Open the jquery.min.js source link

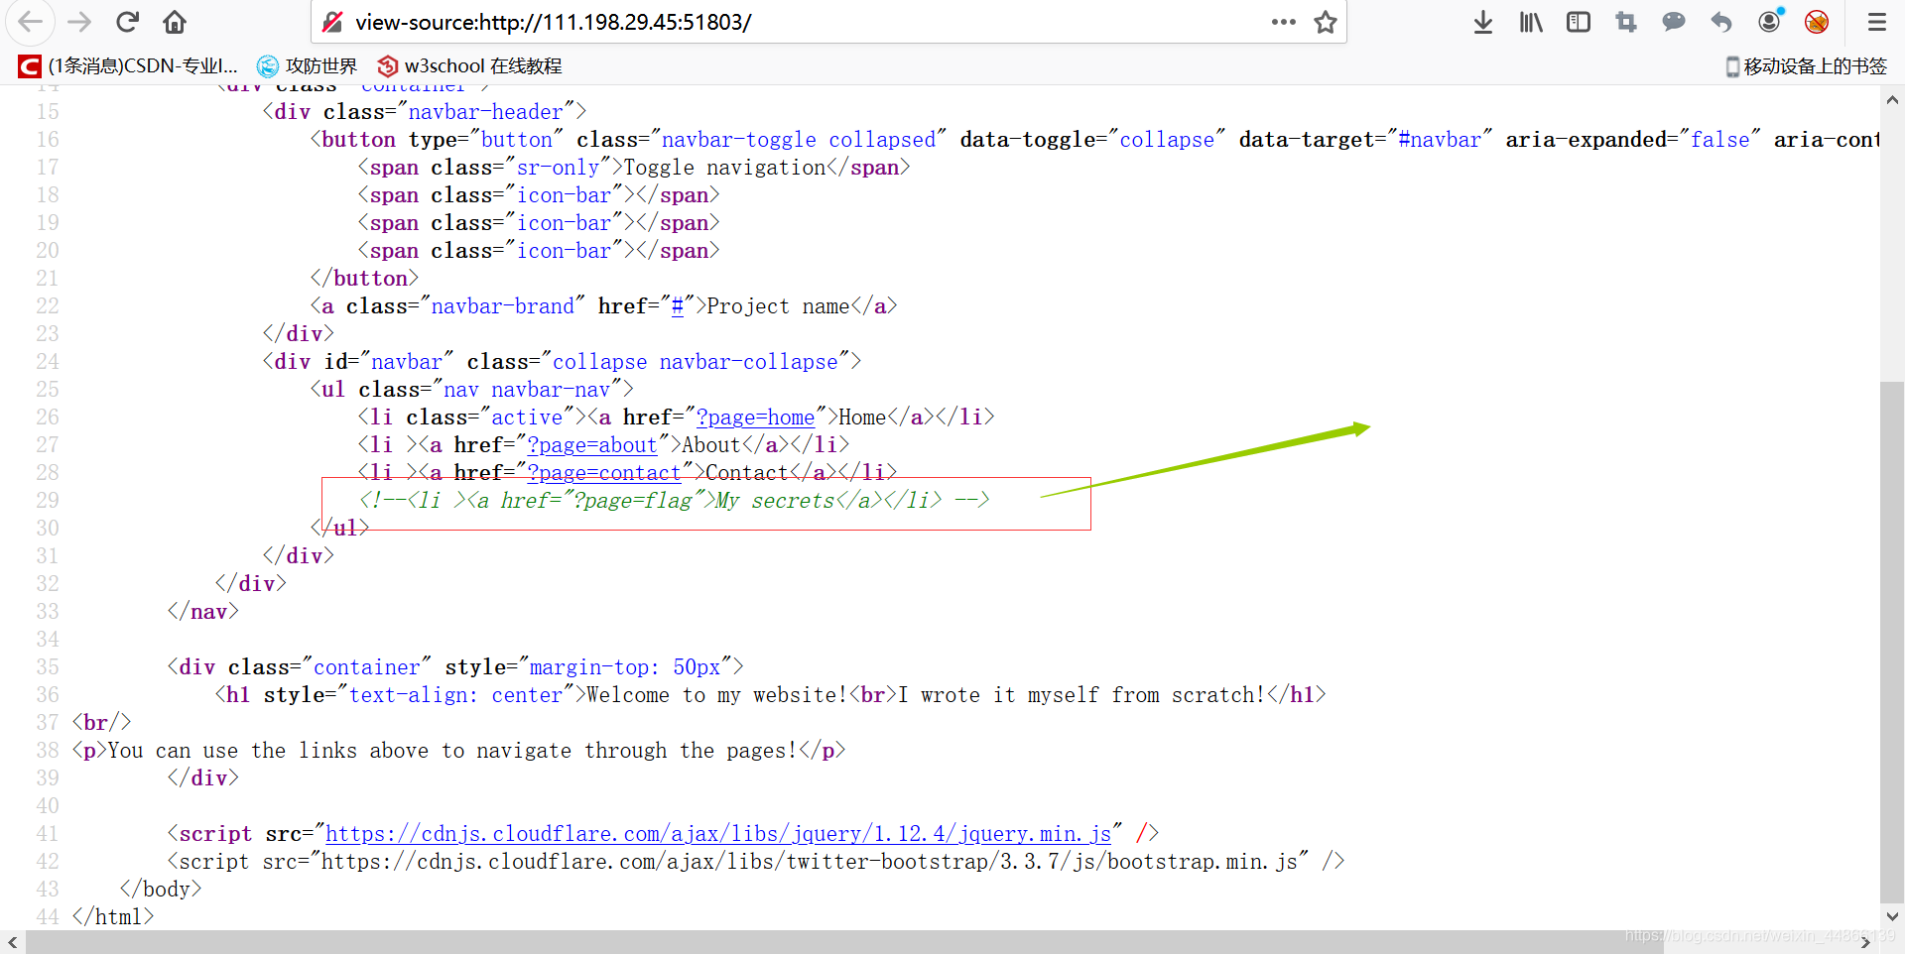pyautogui.click(x=718, y=834)
